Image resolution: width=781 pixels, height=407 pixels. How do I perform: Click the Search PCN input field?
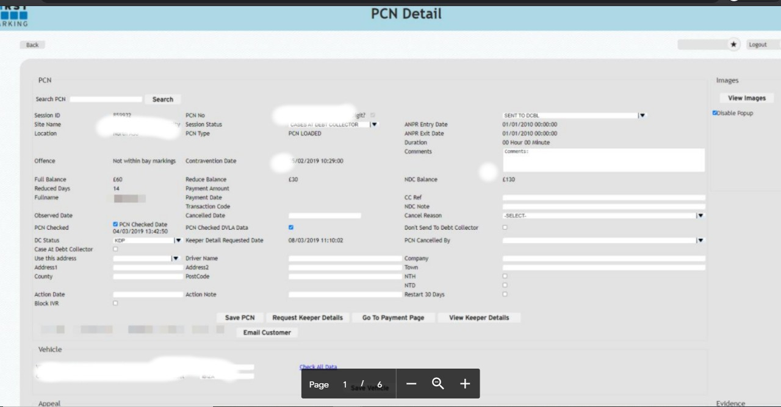[x=106, y=99]
